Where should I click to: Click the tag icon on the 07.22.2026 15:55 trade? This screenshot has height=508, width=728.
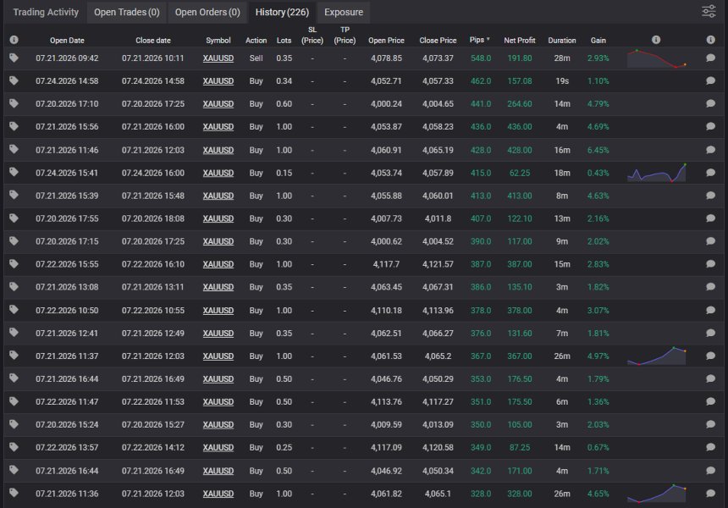tap(14, 264)
